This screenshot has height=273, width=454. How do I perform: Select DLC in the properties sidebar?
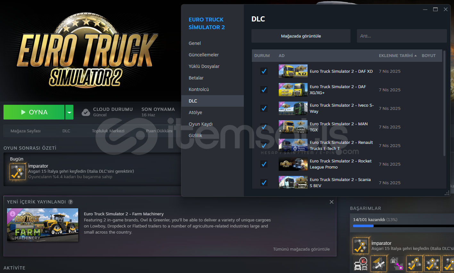pos(212,101)
